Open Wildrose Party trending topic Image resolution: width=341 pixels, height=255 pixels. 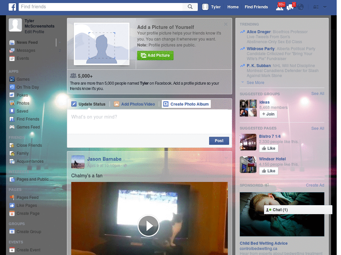[x=260, y=49]
